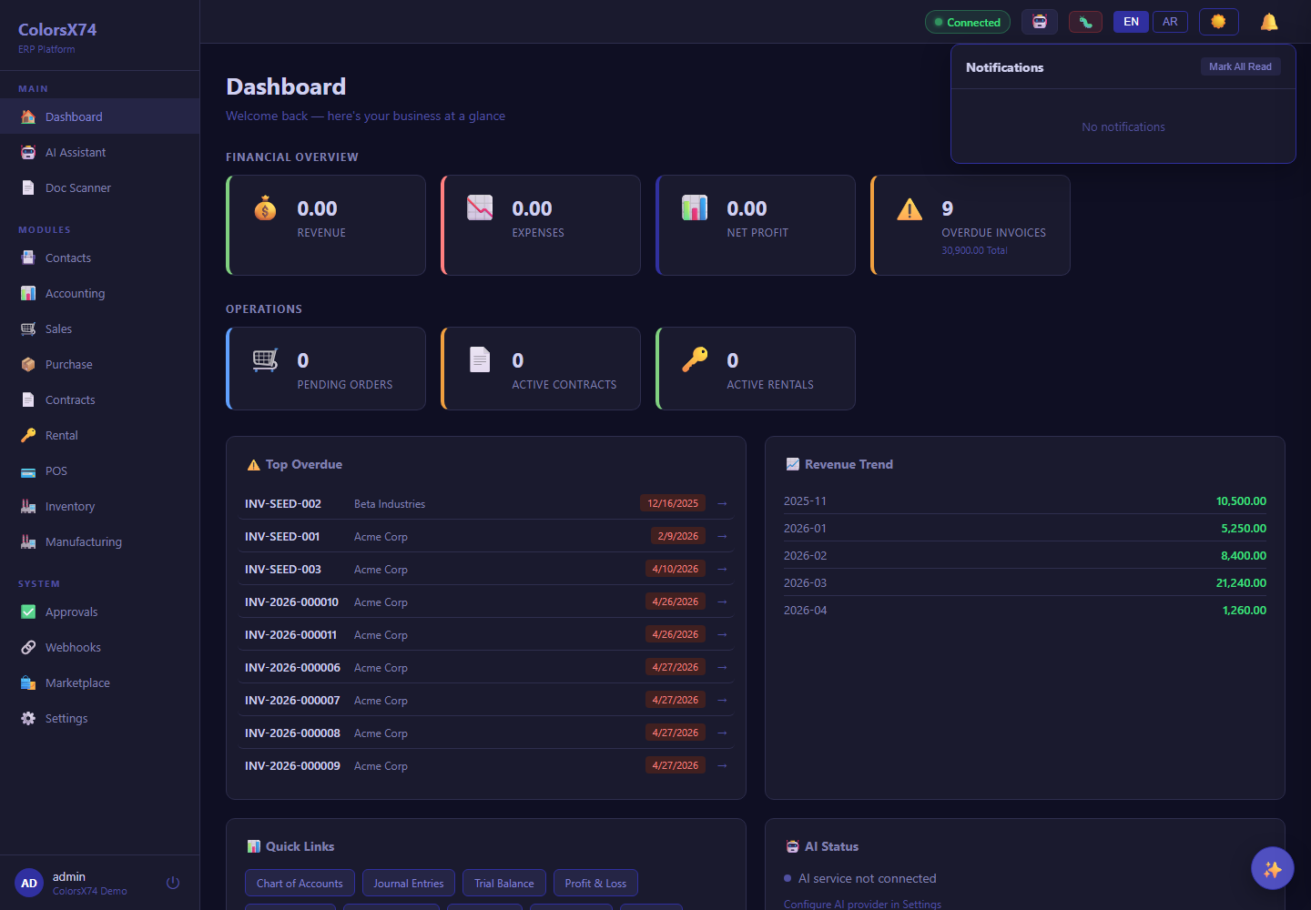Open Doc Scanner menu item
Image resolution: width=1311 pixels, height=910 pixels.
pyautogui.click(x=100, y=187)
